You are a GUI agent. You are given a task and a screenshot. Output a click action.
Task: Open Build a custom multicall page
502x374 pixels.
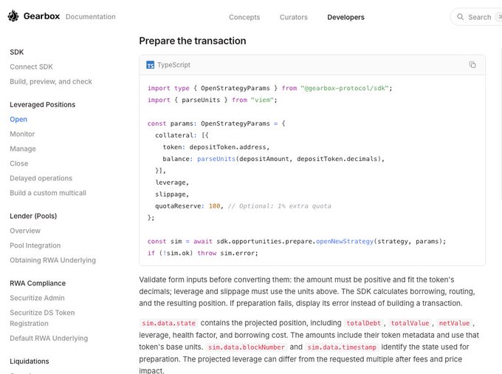pyautogui.click(x=48, y=193)
